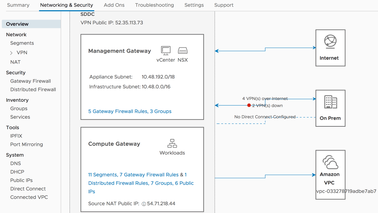
Task: Click the red VPN down status dot
Action: coord(249,105)
